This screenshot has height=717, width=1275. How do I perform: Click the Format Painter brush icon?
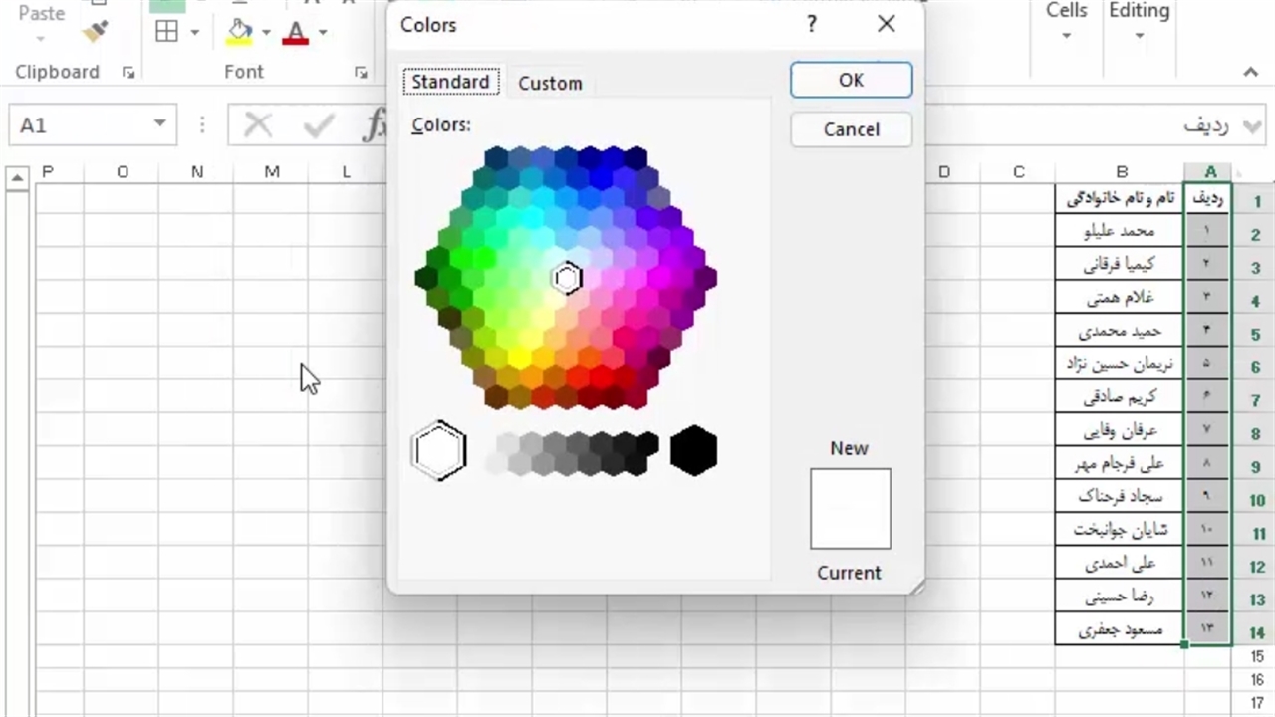[x=95, y=32]
